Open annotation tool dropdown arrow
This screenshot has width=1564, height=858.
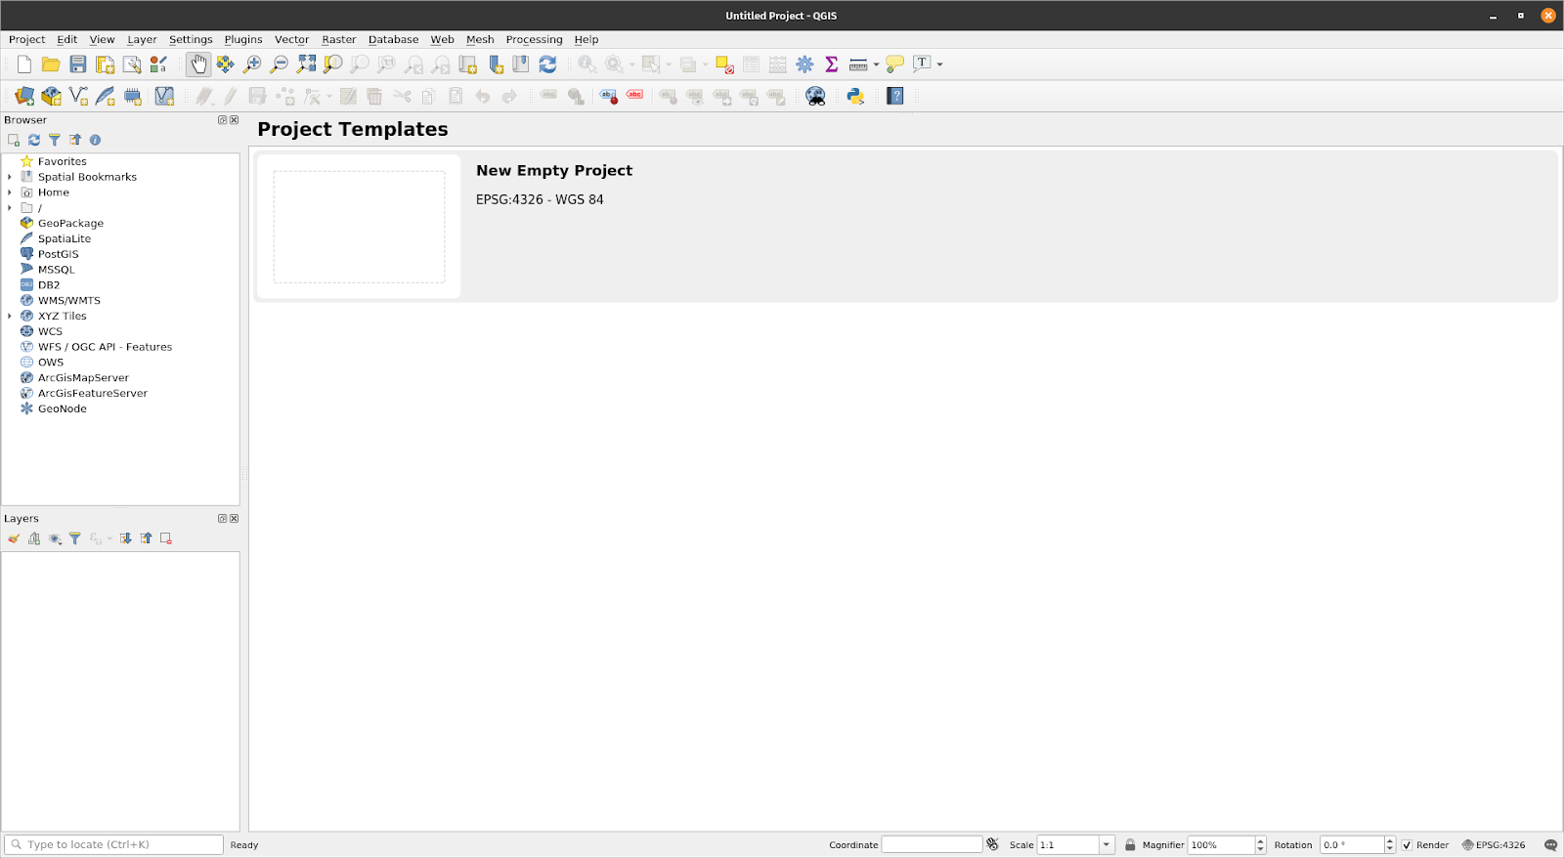(940, 64)
